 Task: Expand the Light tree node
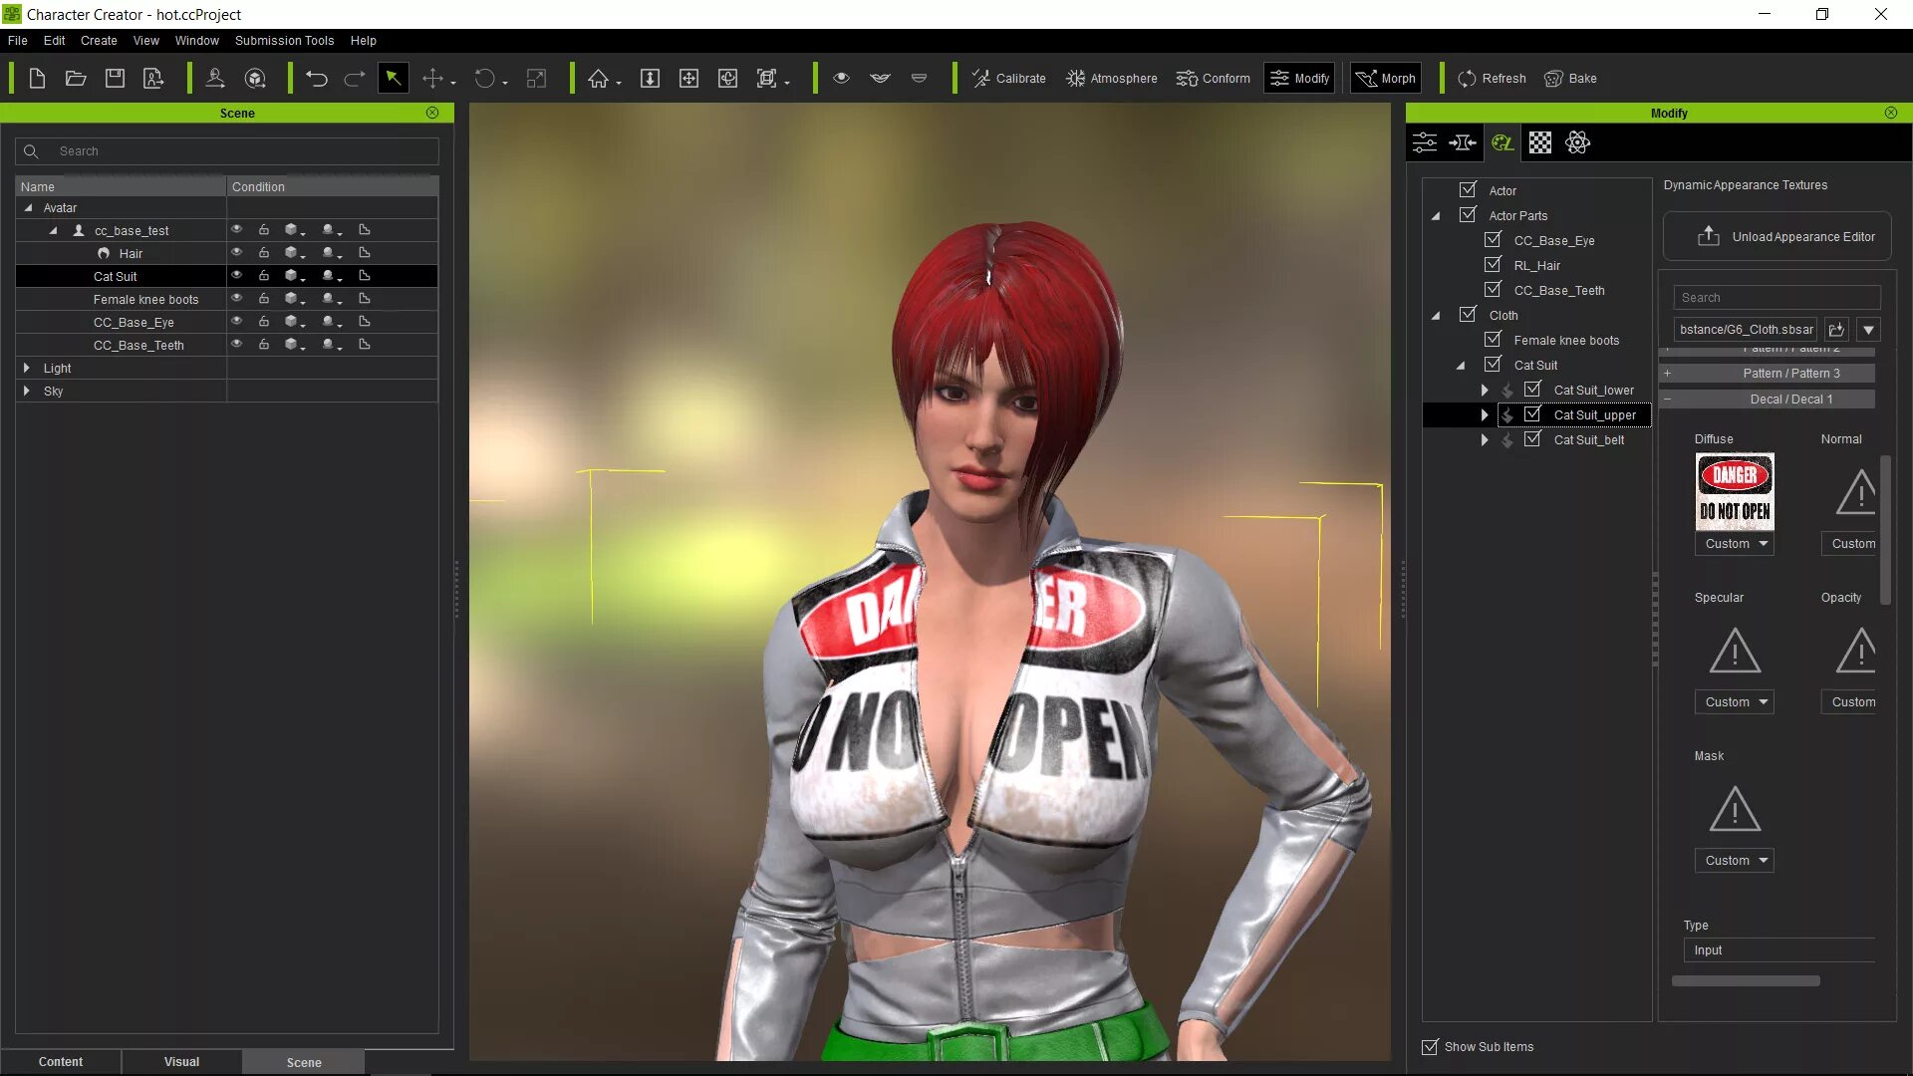[x=27, y=369]
